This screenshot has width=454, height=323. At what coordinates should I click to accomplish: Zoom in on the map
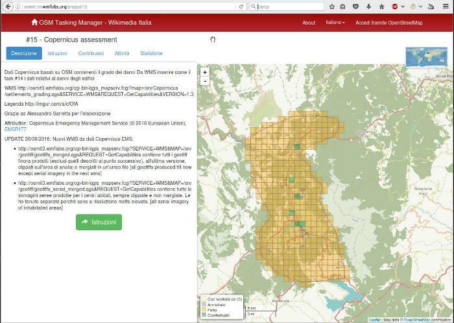click(x=205, y=73)
